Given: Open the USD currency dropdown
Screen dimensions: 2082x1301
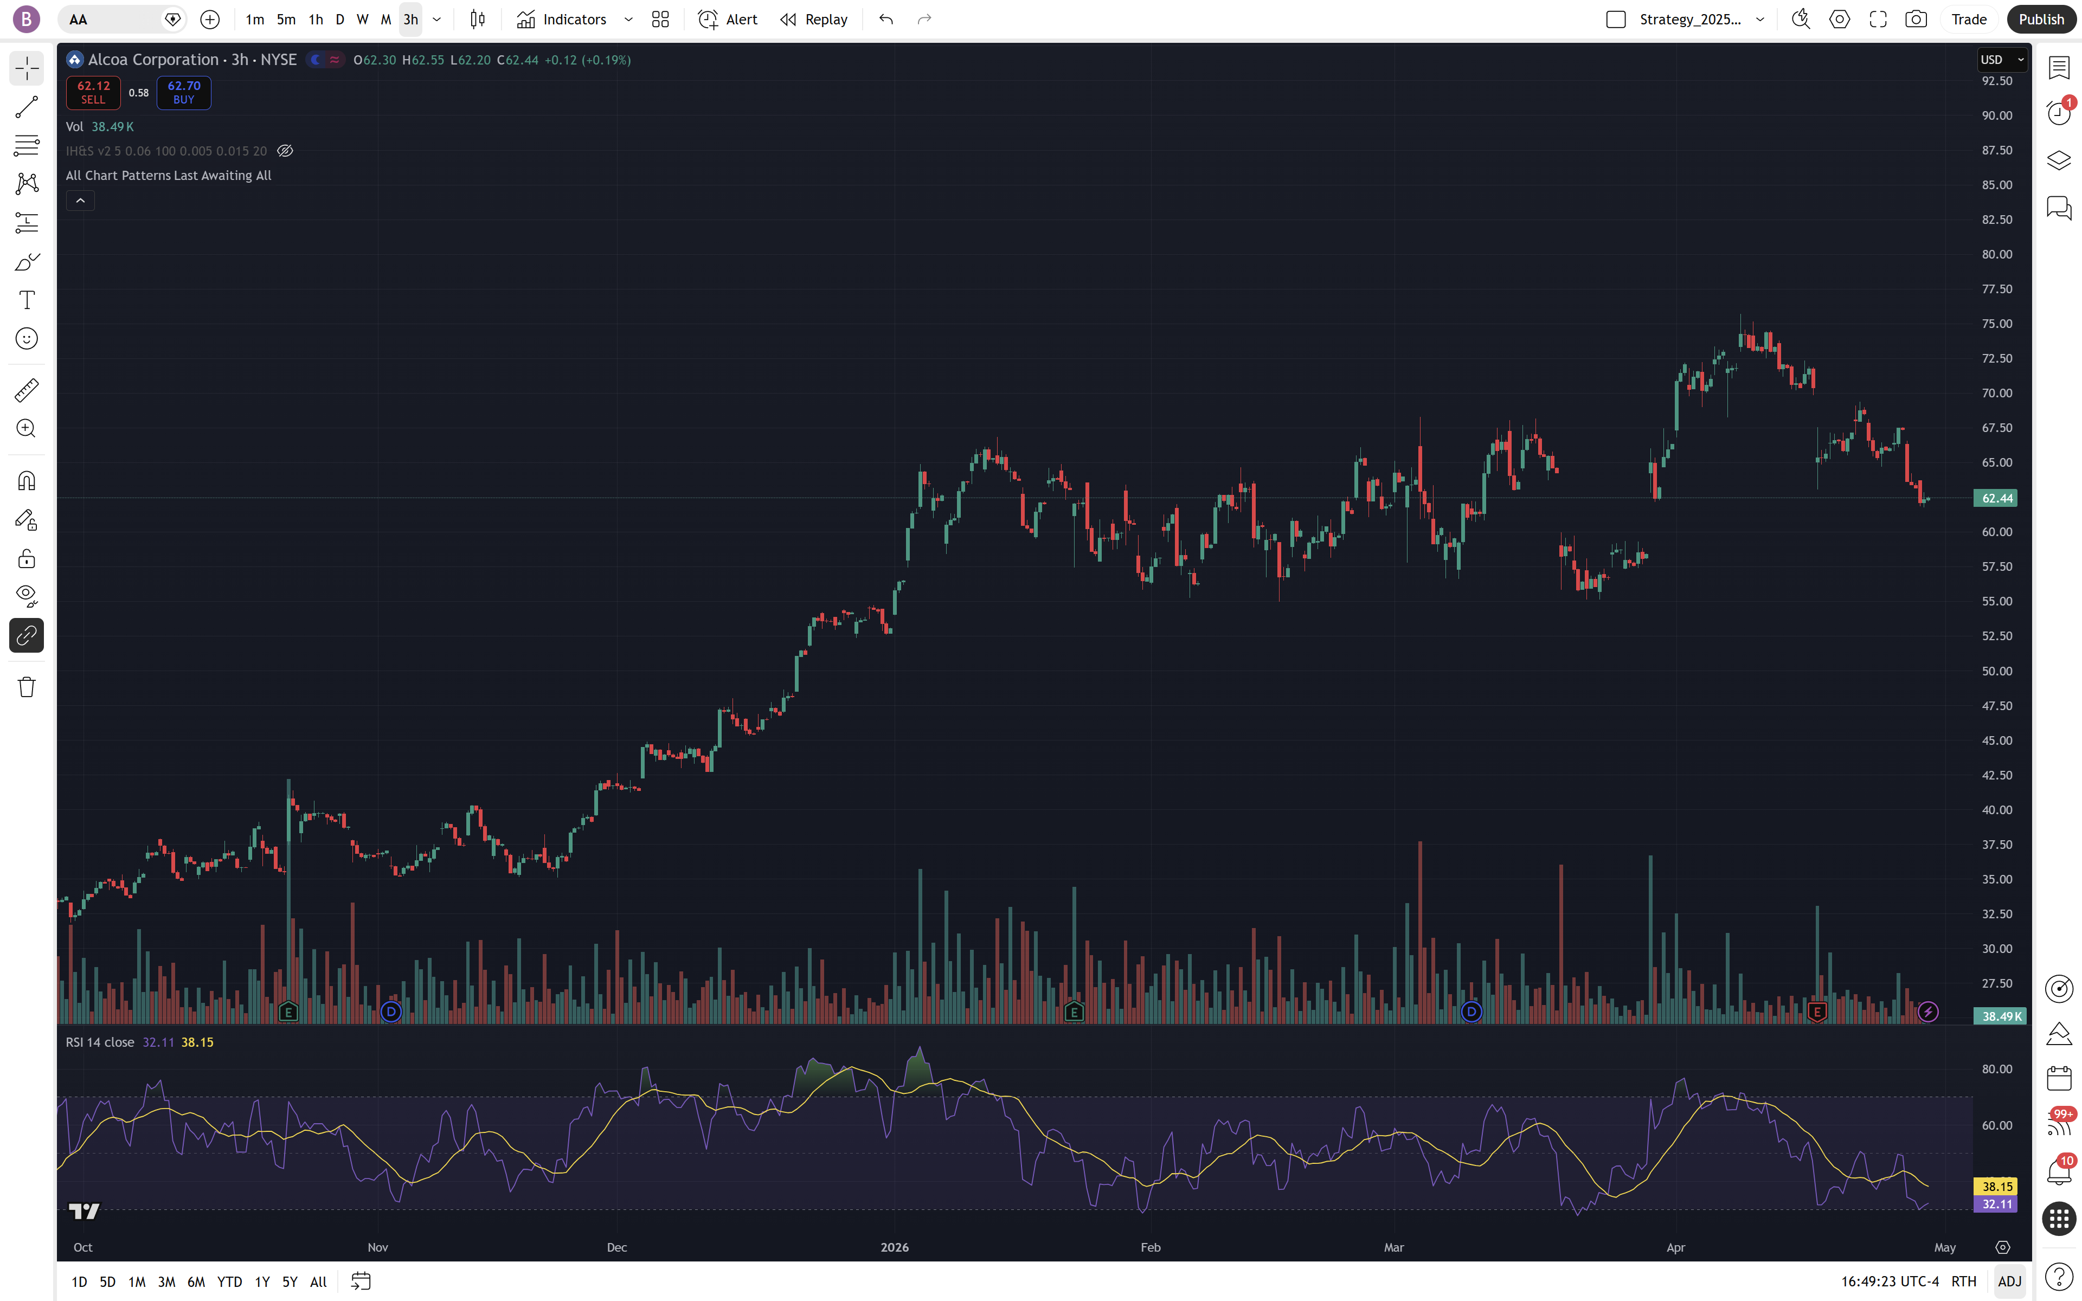Looking at the screenshot, I should (2002, 60).
